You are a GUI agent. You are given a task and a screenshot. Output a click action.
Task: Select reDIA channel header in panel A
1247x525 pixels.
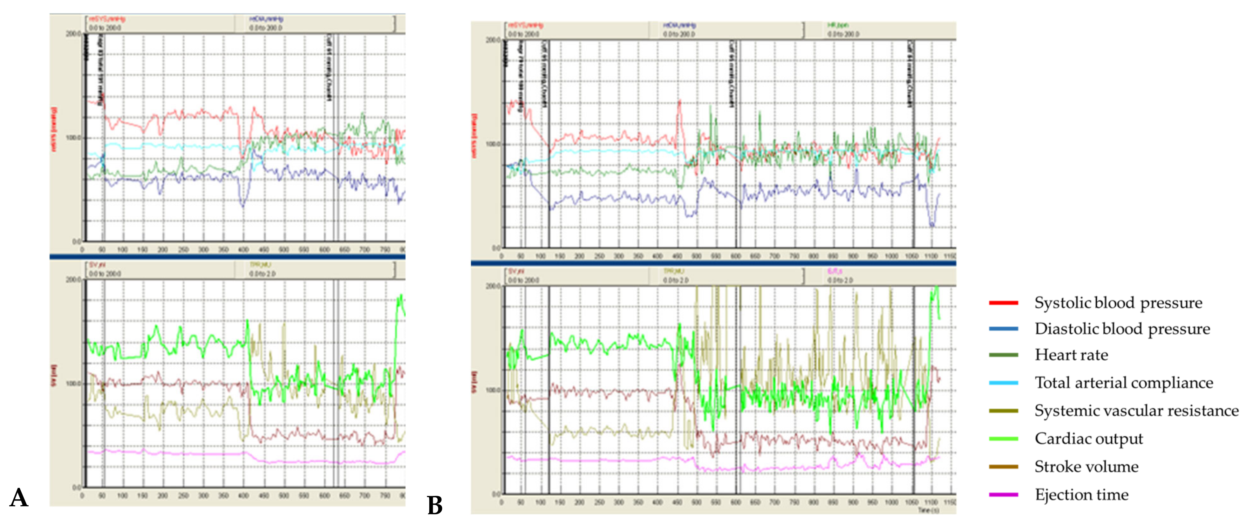[266, 19]
